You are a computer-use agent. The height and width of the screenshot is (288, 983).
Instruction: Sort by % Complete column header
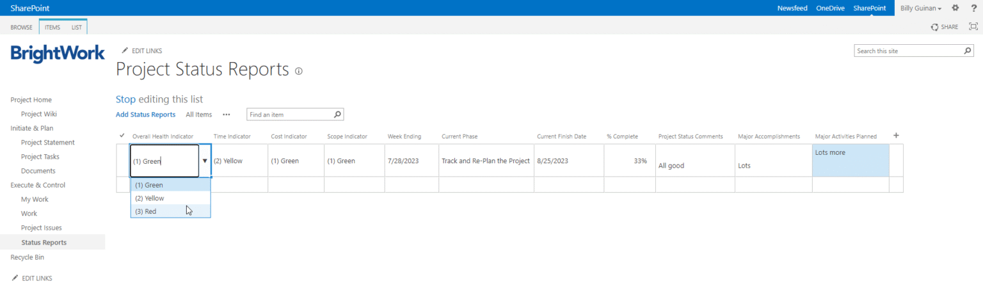click(x=622, y=136)
